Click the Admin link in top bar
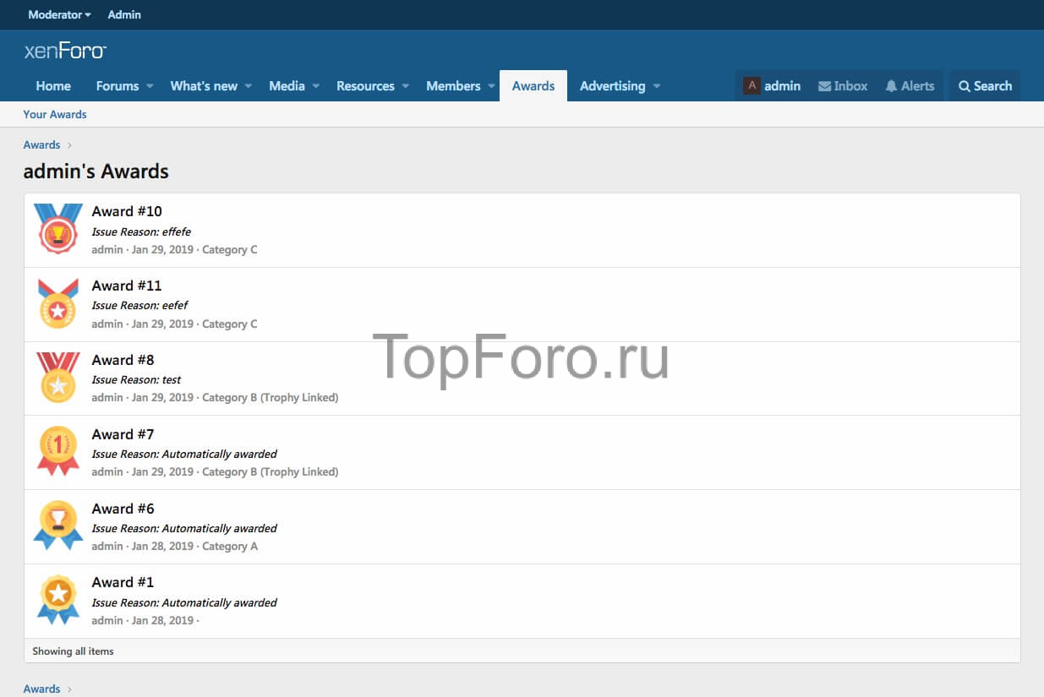1044x697 pixels. 124,14
